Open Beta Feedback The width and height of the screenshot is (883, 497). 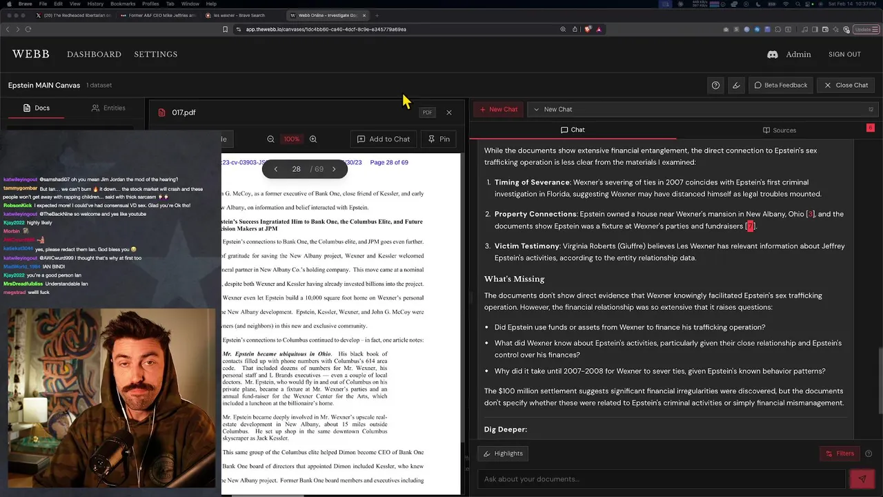coord(781,85)
